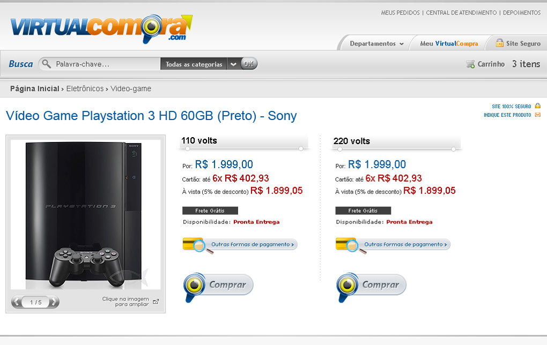Click the Site 100% Seguro lock icon

[x=537, y=106]
